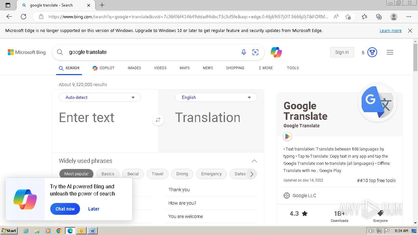418x235 pixels.
Task: Select the Dates phrase category
Action: click(239, 174)
